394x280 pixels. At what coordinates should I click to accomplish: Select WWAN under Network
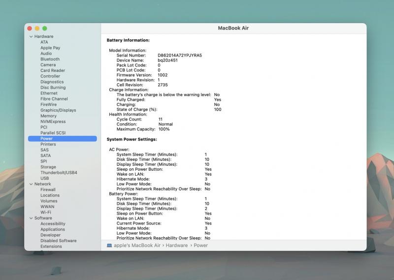click(x=47, y=207)
